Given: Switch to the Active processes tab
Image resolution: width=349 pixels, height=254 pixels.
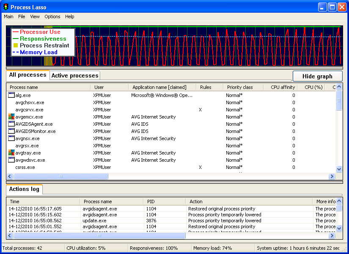Looking at the screenshot, I should pyautogui.click(x=75, y=75).
